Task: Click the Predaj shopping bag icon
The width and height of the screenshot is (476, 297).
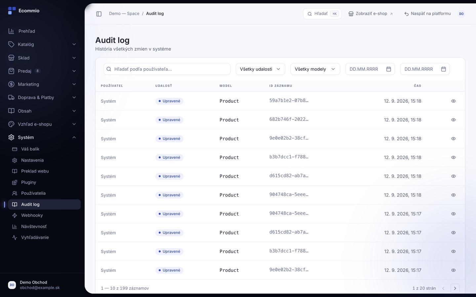Action: 11,71
